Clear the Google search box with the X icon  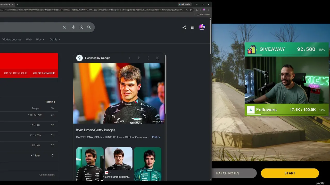point(64,27)
